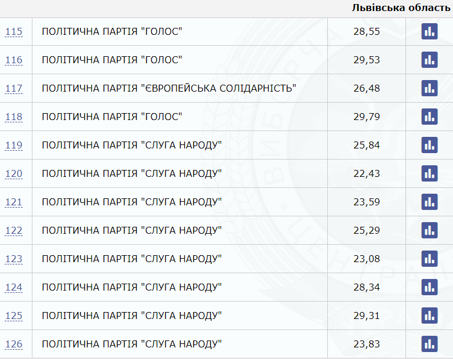The width and height of the screenshot is (453, 359).
Task: Open bar chart icon for district 115
Action: [429, 31]
